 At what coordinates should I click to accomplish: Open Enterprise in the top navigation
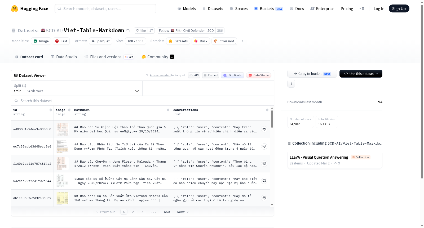click(322, 8)
